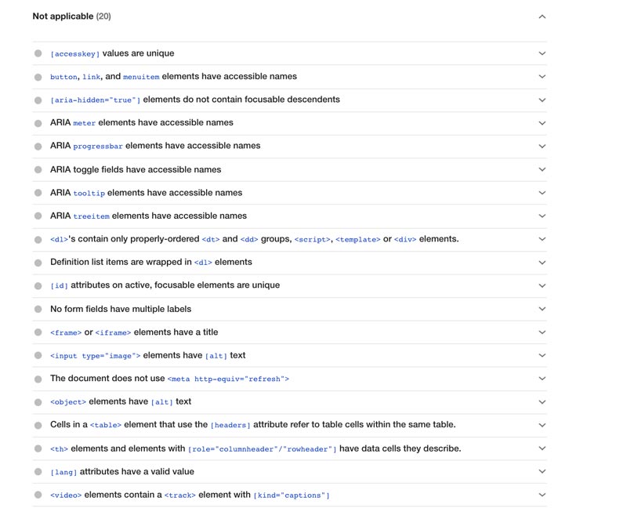Expand chevron for dl properly-ordered groups audit
The image size is (627, 519).
[x=542, y=239]
